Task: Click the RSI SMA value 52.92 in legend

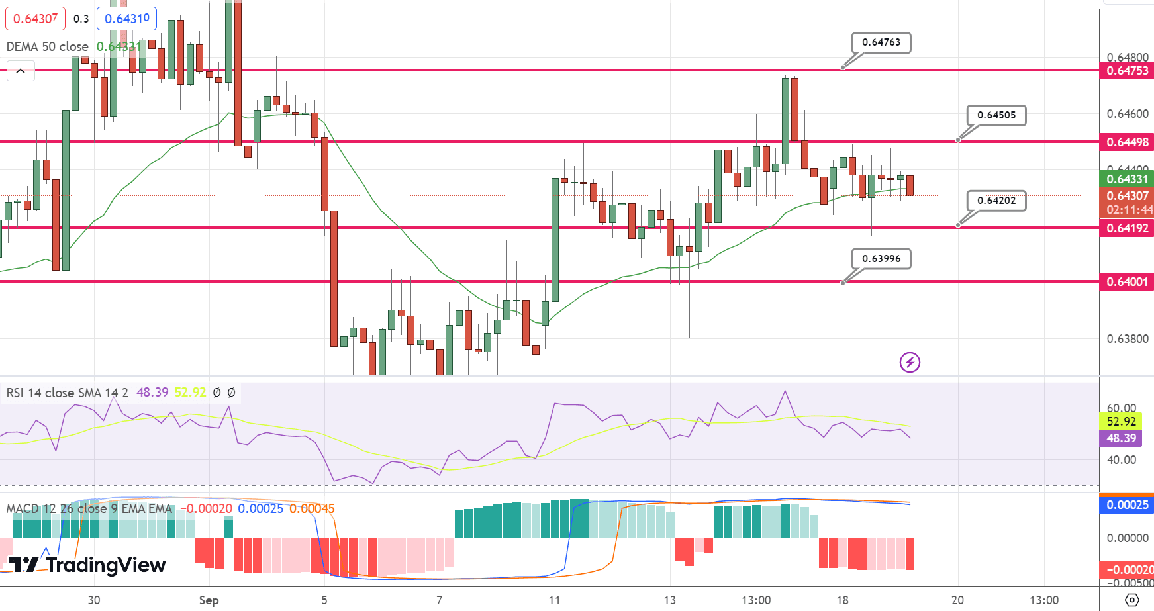Action: pyautogui.click(x=191, y=393)
